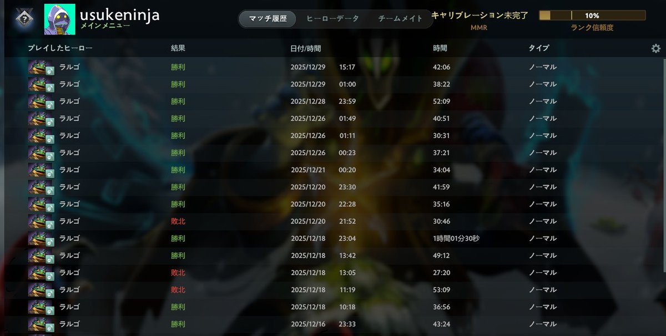Select hero portrait in the 2025/12/18 23:04 match
This screenshot has height=336, width=666.
(41, 238)
